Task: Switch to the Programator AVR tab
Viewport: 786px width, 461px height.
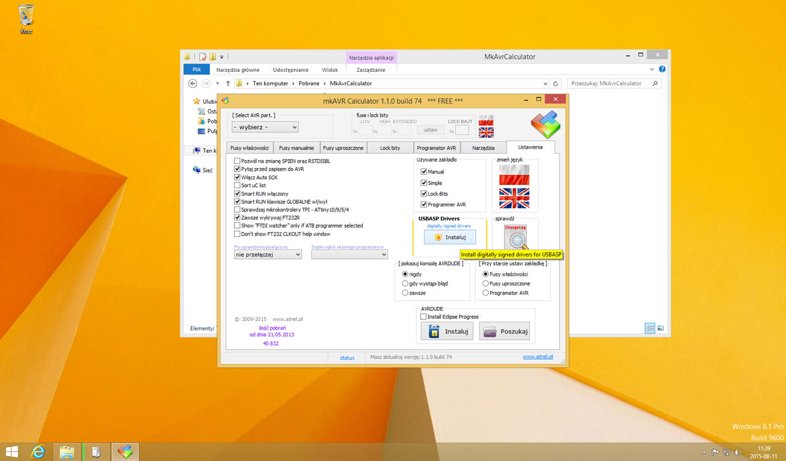Action: point(437,148)
